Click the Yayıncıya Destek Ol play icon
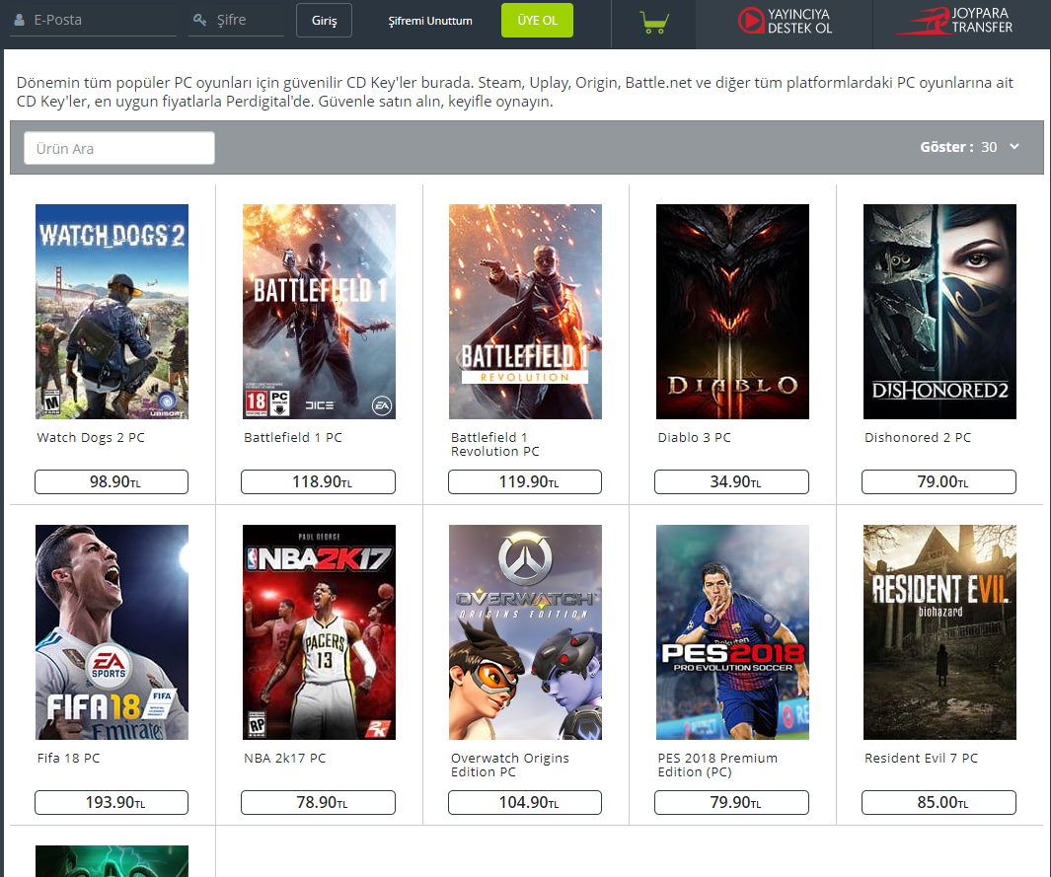The image size is (1051, 877). pos(751,21)
